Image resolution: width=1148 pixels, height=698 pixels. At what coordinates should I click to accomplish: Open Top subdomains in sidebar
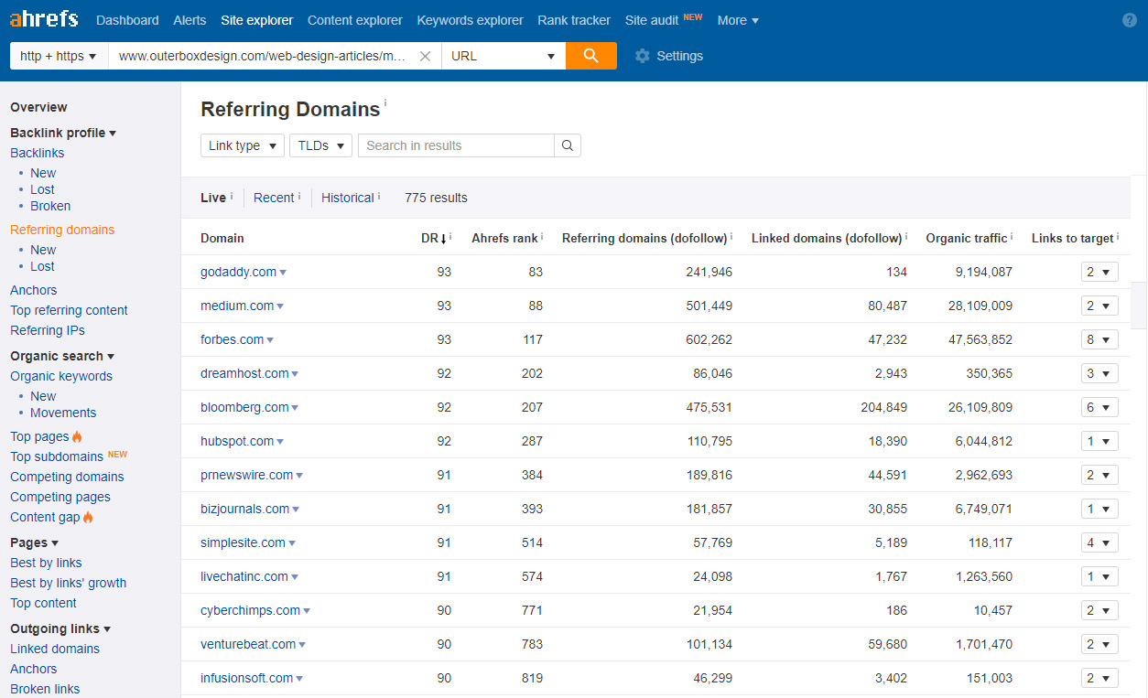57,456
